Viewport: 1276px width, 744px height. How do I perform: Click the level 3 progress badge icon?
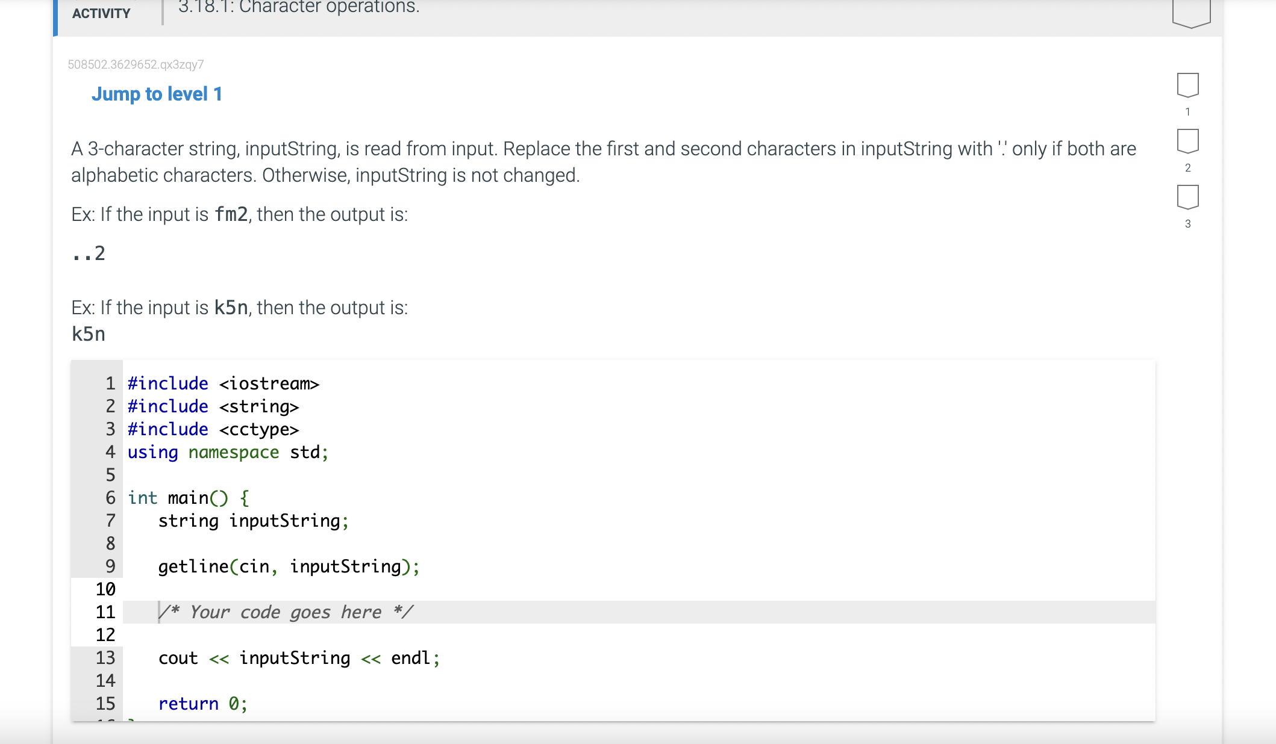[1187, 197]
